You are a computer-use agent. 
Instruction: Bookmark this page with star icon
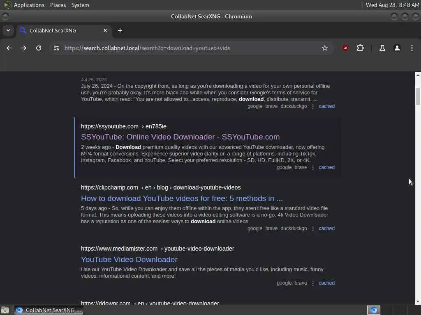click(x=325, y=48)
